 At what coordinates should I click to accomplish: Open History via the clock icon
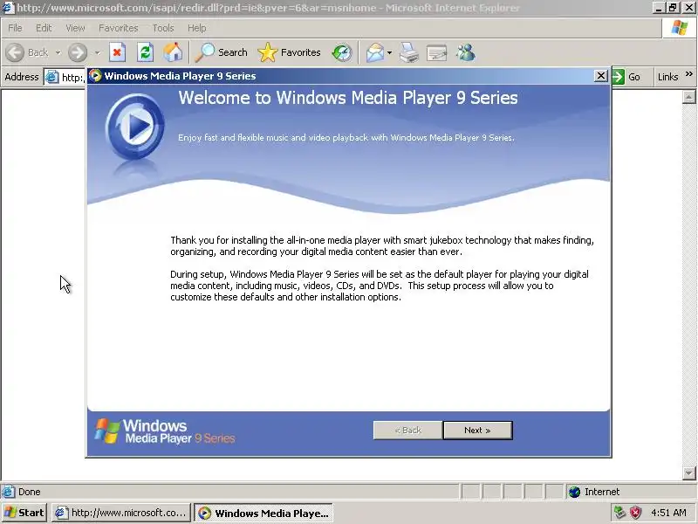(342, 52)
